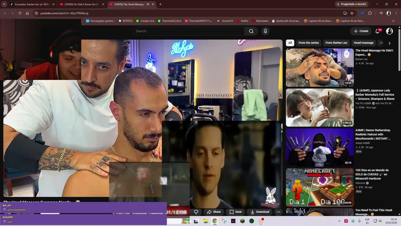Open the Chrome profile avatar
The width and height of the screenshot is (401, 226).
(x=389, y=13)
